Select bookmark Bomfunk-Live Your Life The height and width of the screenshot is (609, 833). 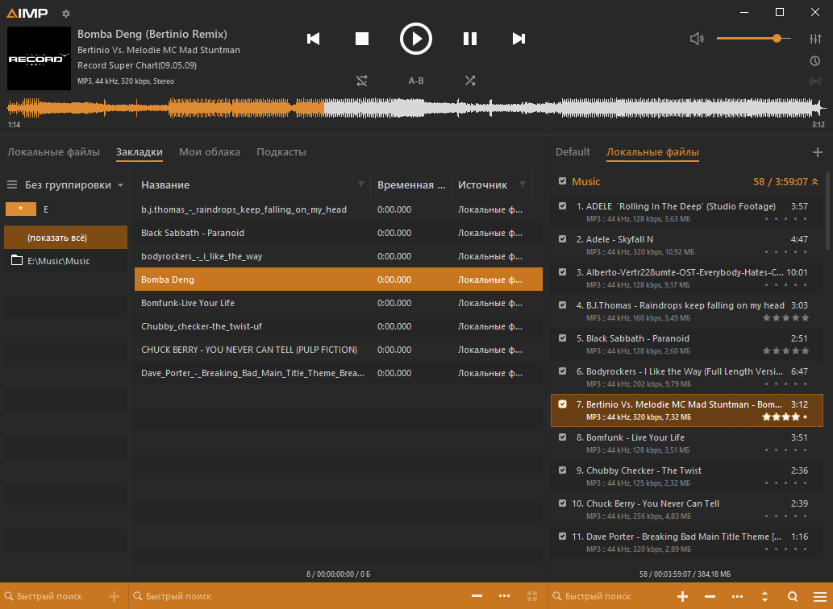tap(339, 303)
